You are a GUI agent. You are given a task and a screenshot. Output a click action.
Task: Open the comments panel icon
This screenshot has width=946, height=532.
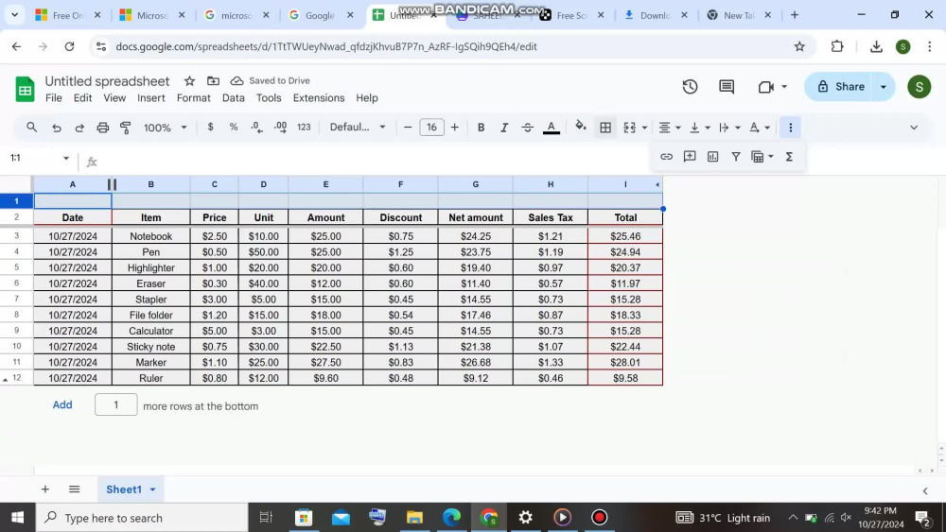(727, 87)
